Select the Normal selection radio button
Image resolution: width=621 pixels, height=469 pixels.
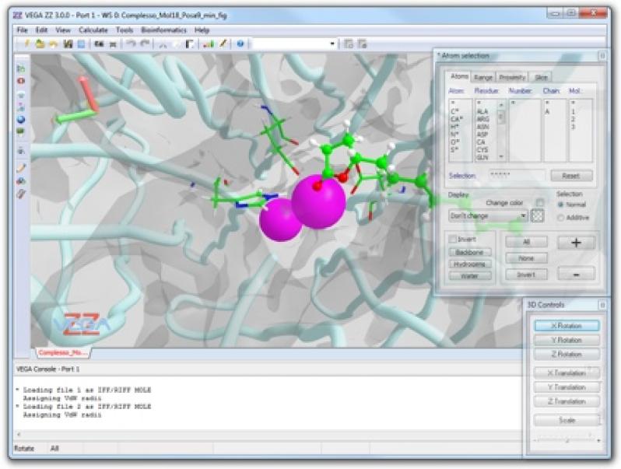pyautogui.click(x=560, y=205)
